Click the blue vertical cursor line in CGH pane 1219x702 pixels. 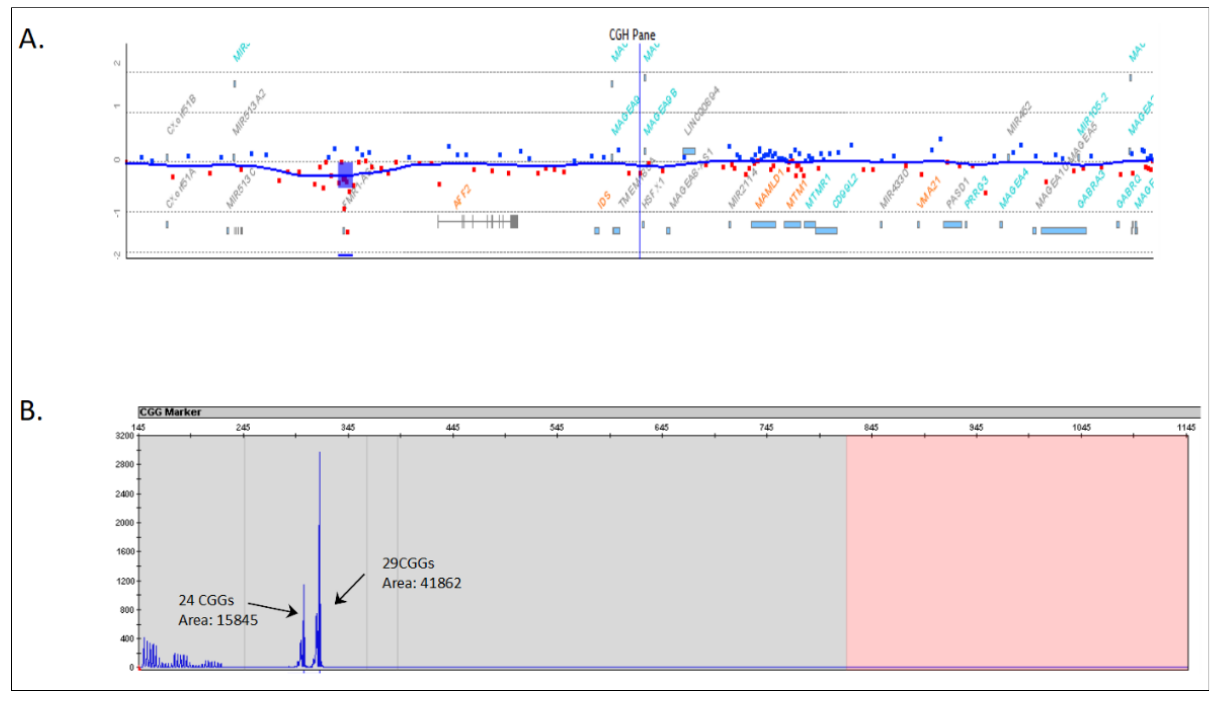639,151
